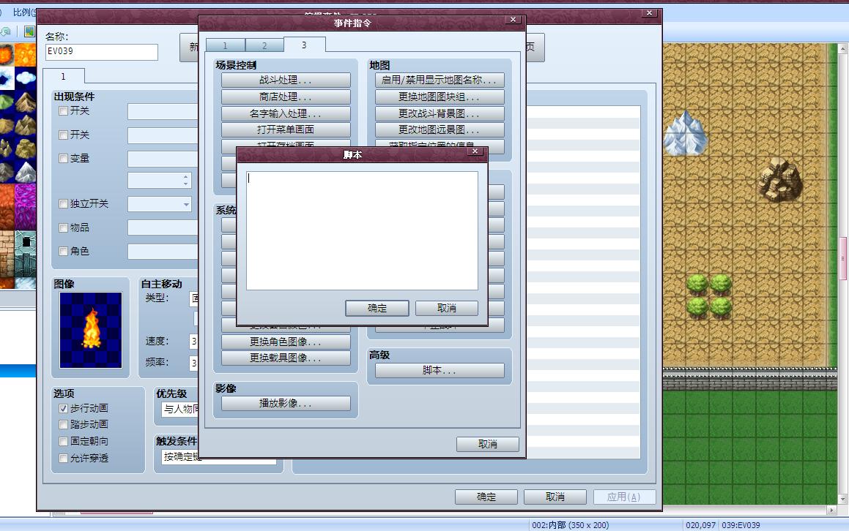Viewport: 849px width, 531px height.
Task: Open the 比例 menu
Action: pyautogui.click(x=24, y=12)
